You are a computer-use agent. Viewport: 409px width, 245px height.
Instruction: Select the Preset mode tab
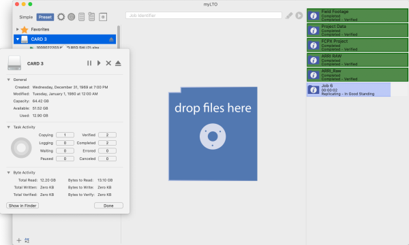(x=45, y=17)
